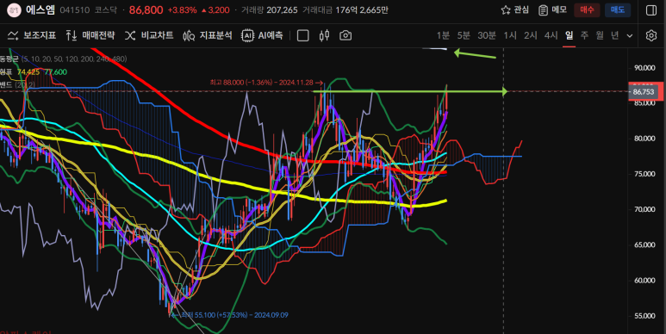Image resolution: width=666 pixels, height=334 pixels.
Task: Select the 월 monthly timeframe
Action: 600,35
